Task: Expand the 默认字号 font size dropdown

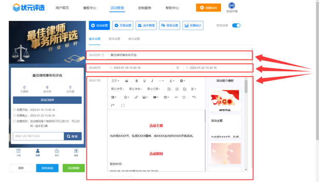Action: (118, 89)
